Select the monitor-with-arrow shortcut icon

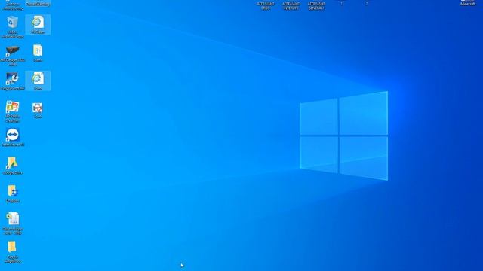point(12,78)
